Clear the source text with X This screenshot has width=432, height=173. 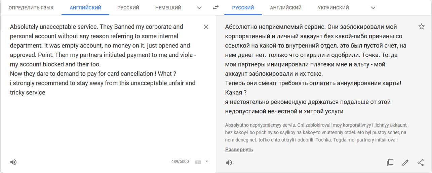(206, 27)
